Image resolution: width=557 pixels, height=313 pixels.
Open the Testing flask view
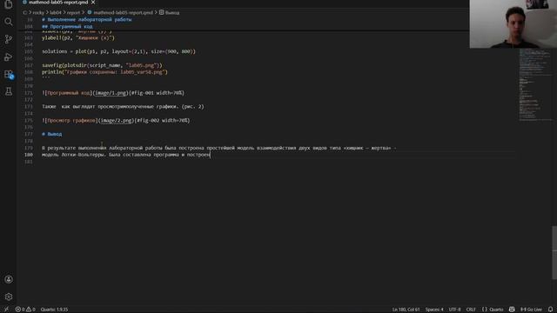tap(9, 91)
